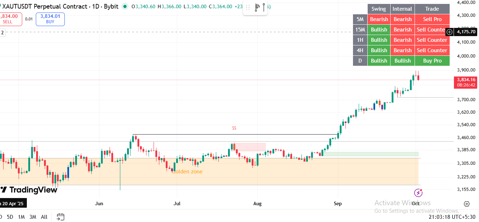Viewport: 479px width, 222px height.
Task: Open the chart settings gear icon
Action: [466, 203]
